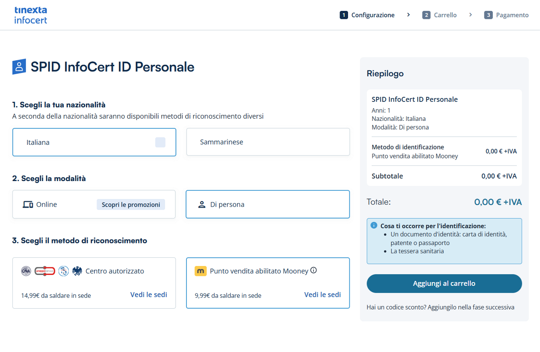Viewport: 540px width, 352px height.
Task: Click Scopri le promozioni badge
Action: pyautogui.click(x=131, y=205)
